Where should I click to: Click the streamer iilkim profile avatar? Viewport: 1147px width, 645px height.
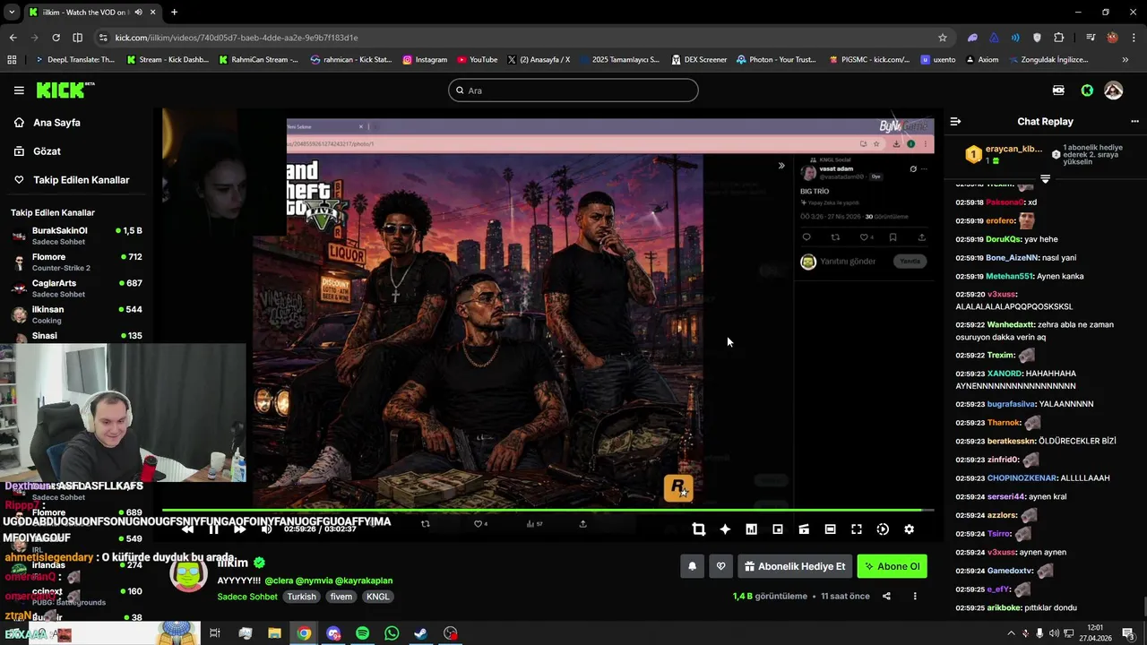(188, 574)
